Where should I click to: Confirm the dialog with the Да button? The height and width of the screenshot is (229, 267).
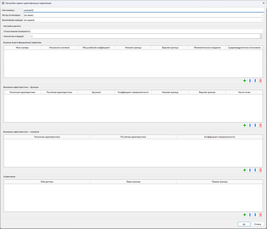pyautogui.click(x=244, y=224)
